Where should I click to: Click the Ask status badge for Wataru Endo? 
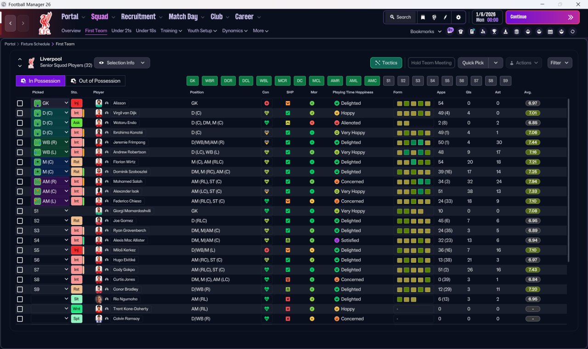77,123
